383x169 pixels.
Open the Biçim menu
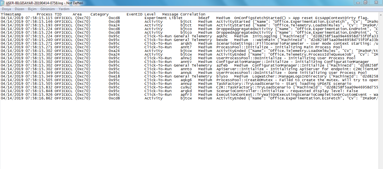pyautogui.click(x=32, y=9)
